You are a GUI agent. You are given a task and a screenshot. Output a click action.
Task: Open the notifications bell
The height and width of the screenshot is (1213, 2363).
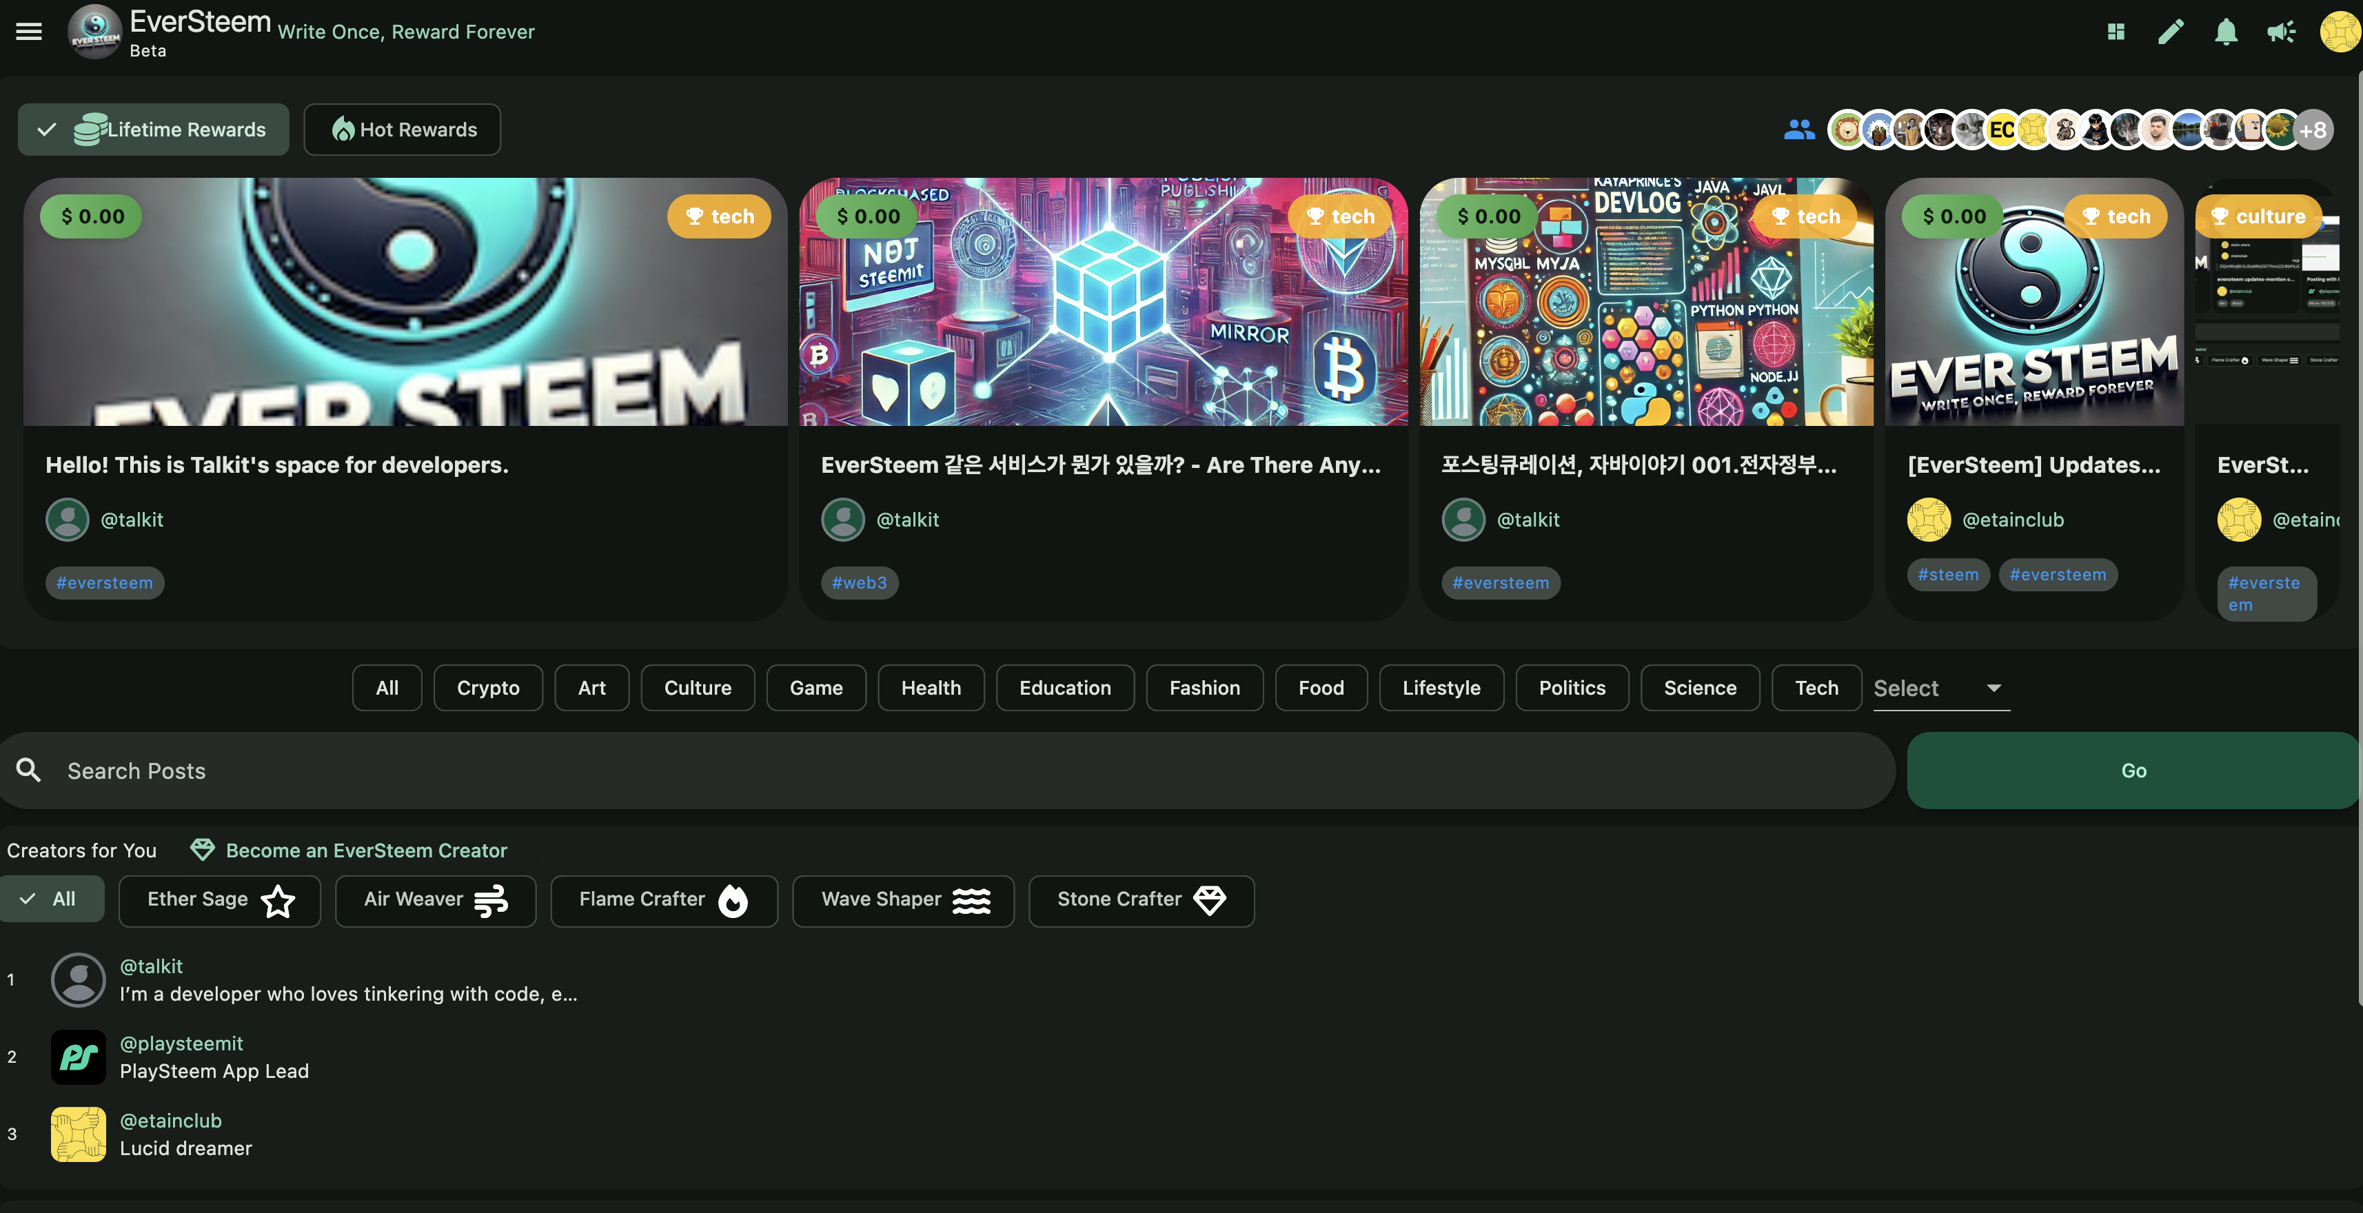point(2225,32)
